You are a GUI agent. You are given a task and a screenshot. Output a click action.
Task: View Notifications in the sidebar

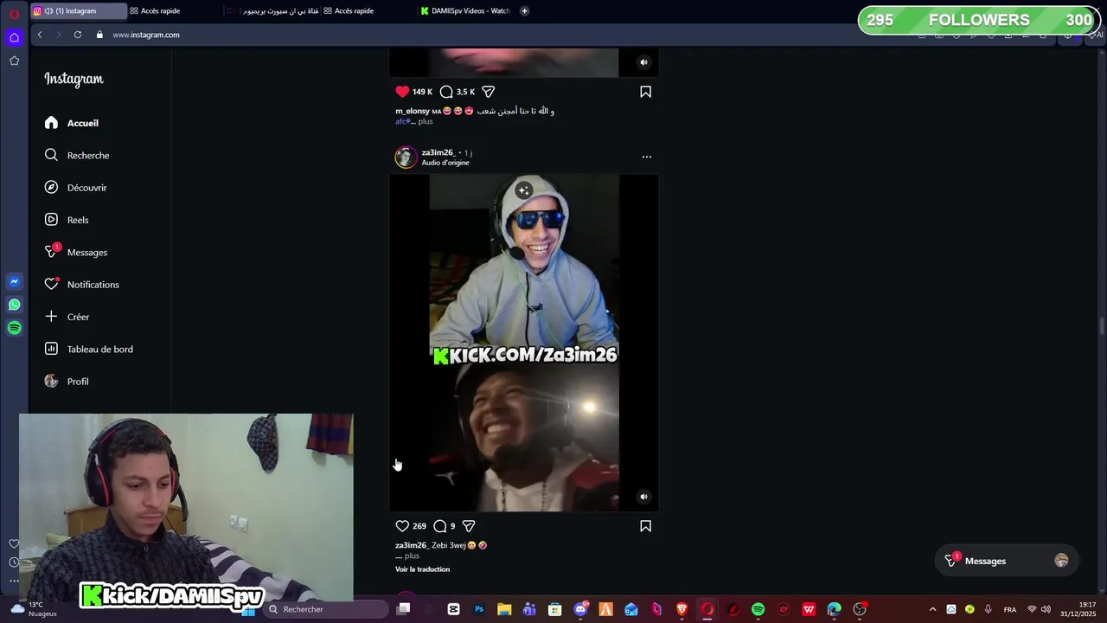coord(81,285)
